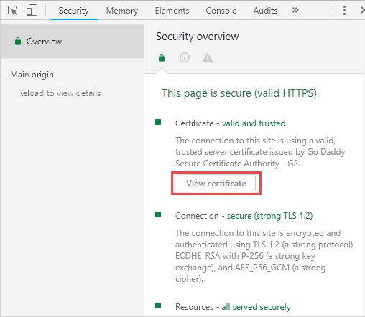Open the Console tab
This screenshot has width=365, height=317.
pyautogui.click(x=221, y=11)
